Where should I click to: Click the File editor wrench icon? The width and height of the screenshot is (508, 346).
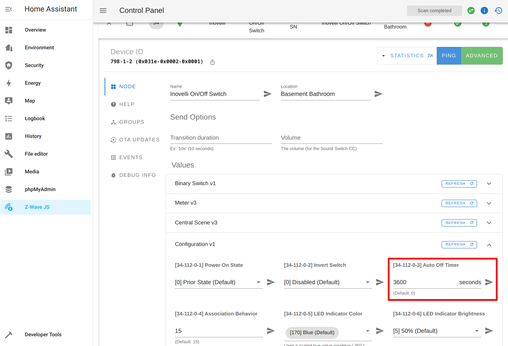[9, 154]
